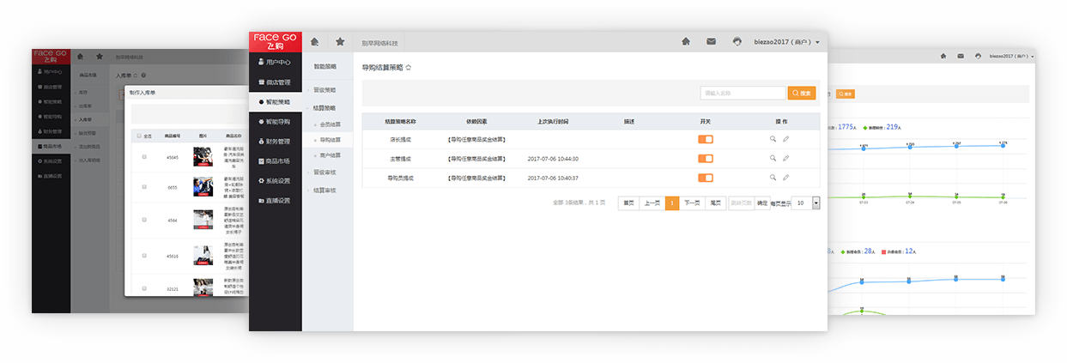Screen dimensions: 1067x363
Task: Open the mail envelope icon in center header
Action: coord(711,41)
